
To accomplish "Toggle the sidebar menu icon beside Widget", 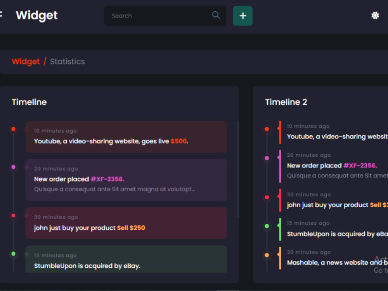I will point(1,15).
